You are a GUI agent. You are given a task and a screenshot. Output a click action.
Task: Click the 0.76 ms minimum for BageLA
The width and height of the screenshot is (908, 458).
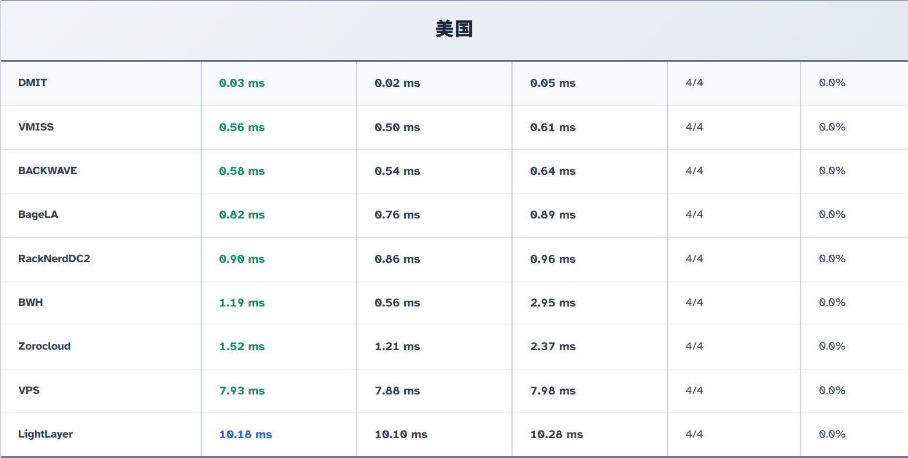coord(397,215)
